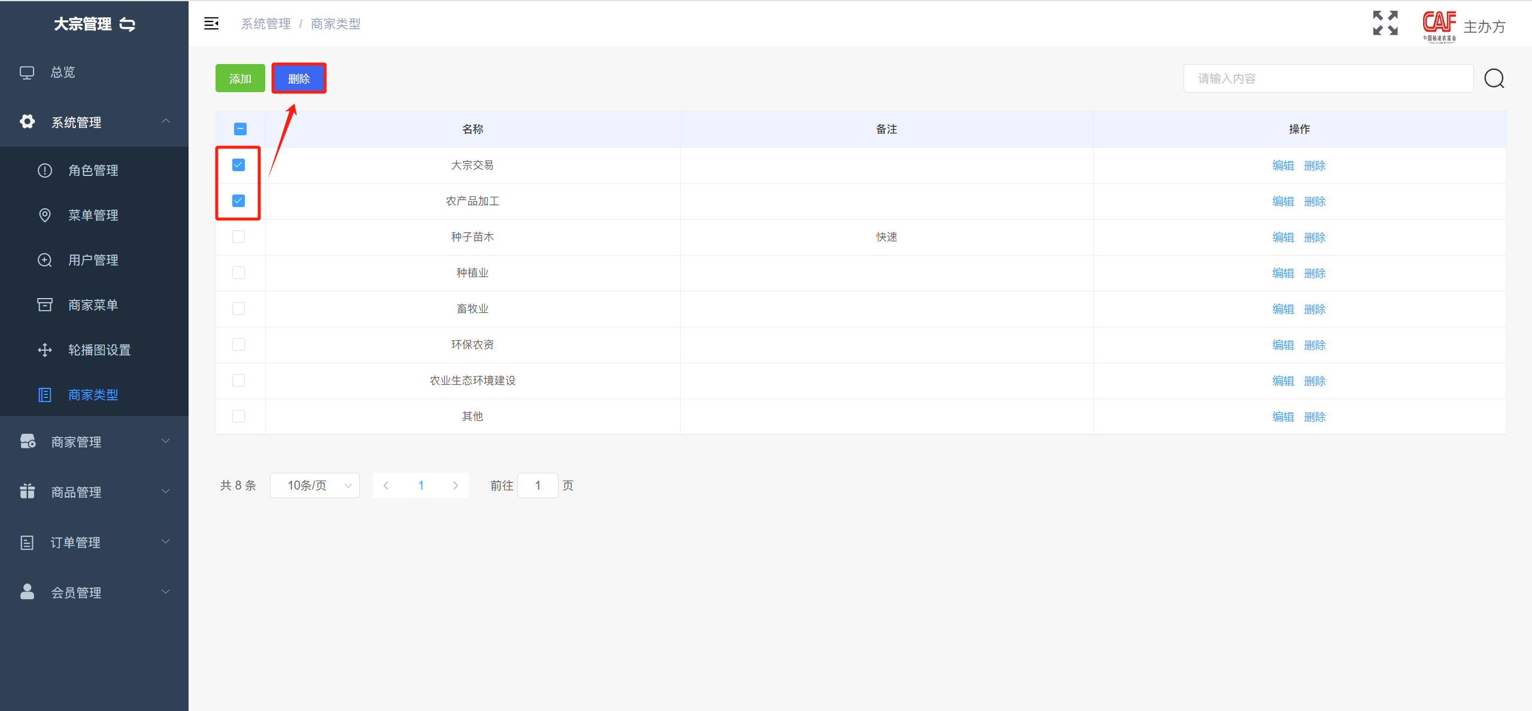Collapse the sidebar using the hamburger icon
This screenshot has width=1532, height=711.
[211, 23]
